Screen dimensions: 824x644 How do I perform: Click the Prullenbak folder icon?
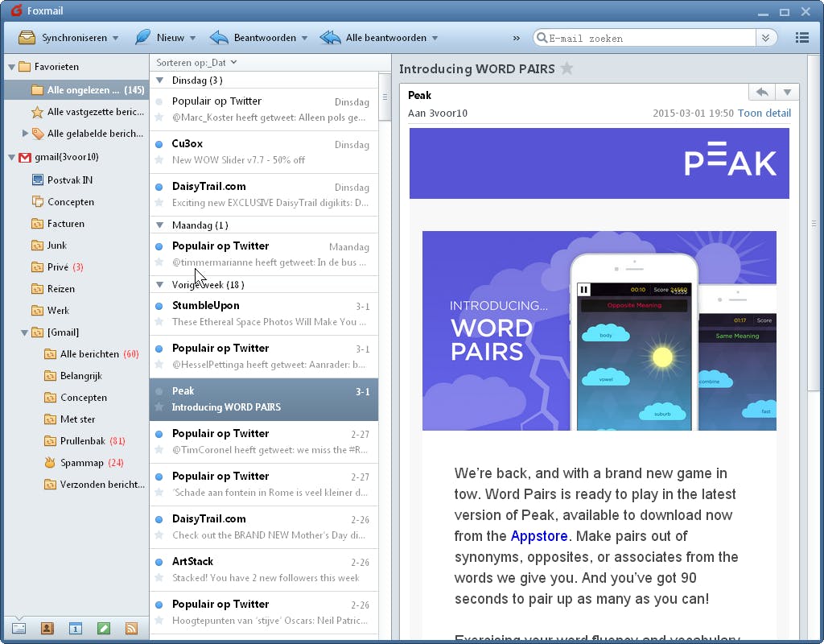50,441
